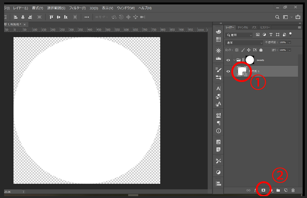Collapse the Layers panel double arrows

tap(300, 23)
